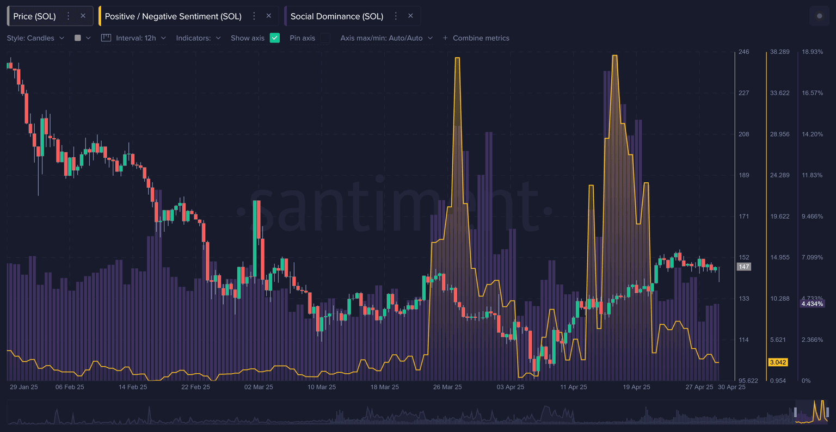Viewport: 836px width, 432px height.
Task: Open Axis max/min: Auto/Auto dropdown
Action: (386, 38)
